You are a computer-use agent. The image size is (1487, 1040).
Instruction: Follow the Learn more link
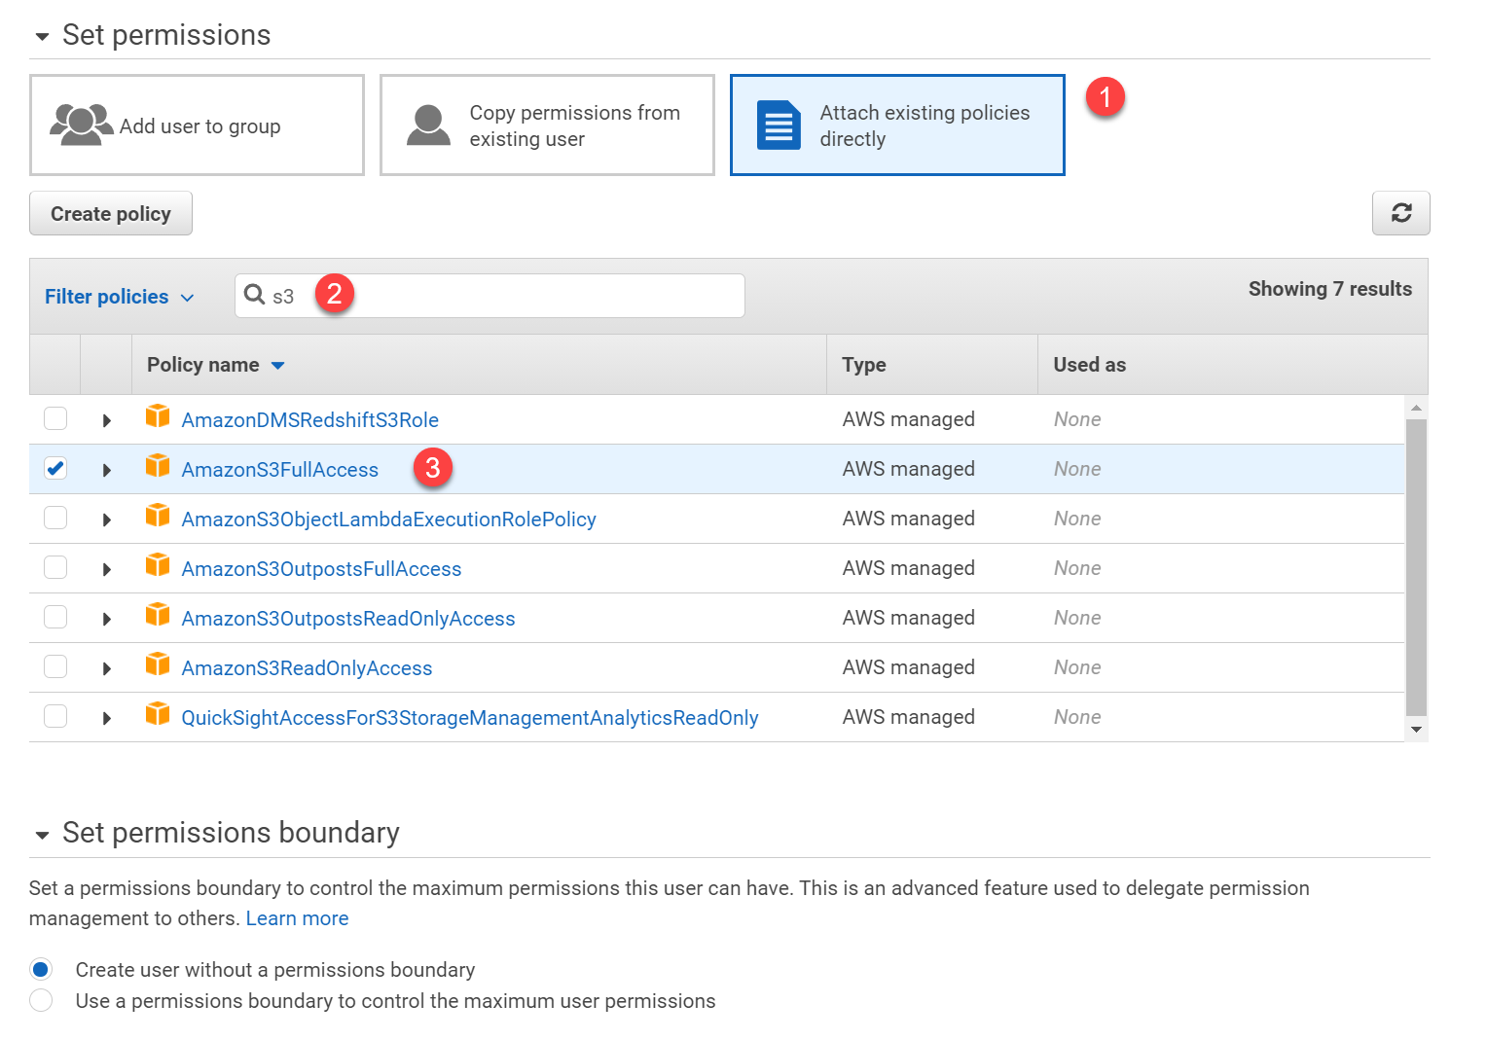(297, 918)
